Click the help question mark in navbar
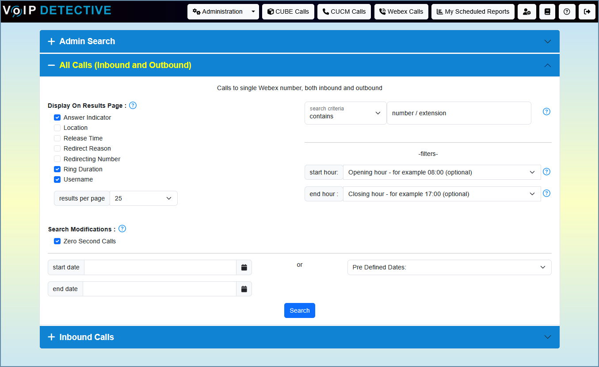The width and height of the screenshot is (599, 367). (x=567, y=12)
